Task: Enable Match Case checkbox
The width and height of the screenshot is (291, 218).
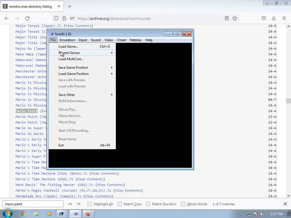Action: [x=120, y=204]
